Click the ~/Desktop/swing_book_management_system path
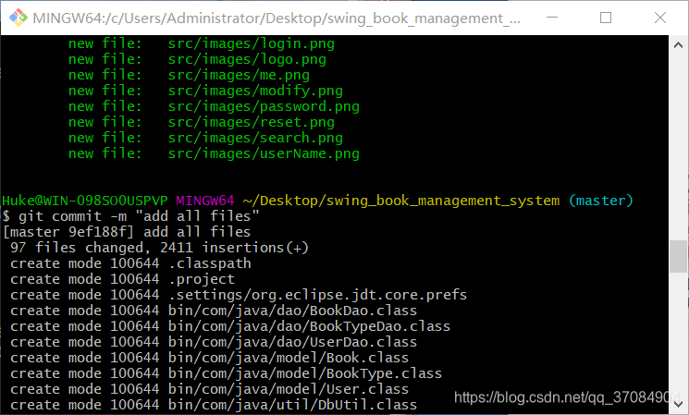 coord(401,201)
